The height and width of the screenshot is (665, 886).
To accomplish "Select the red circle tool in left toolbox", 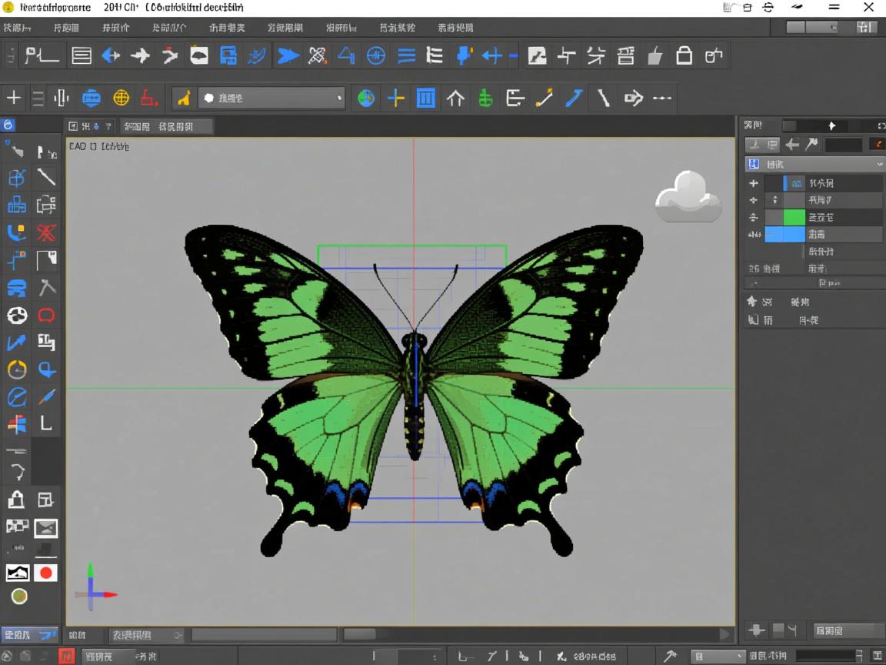I will [x=46, y=573].
